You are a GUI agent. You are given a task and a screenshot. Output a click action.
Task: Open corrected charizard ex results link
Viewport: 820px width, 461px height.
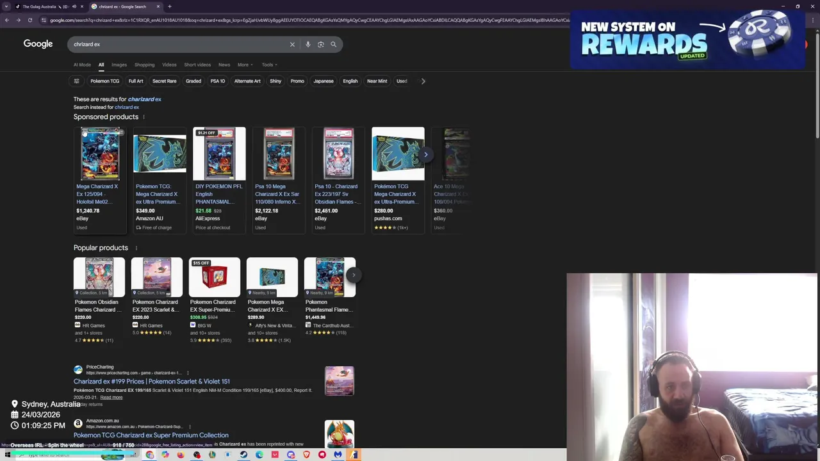coord(144,99)
